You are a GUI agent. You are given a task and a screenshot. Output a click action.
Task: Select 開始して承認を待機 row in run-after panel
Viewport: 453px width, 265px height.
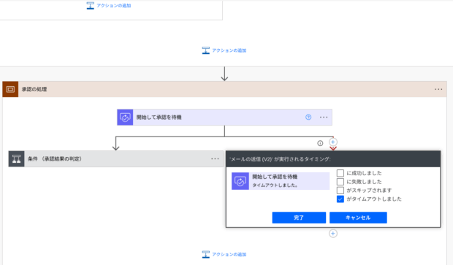[x=281, y=181]
